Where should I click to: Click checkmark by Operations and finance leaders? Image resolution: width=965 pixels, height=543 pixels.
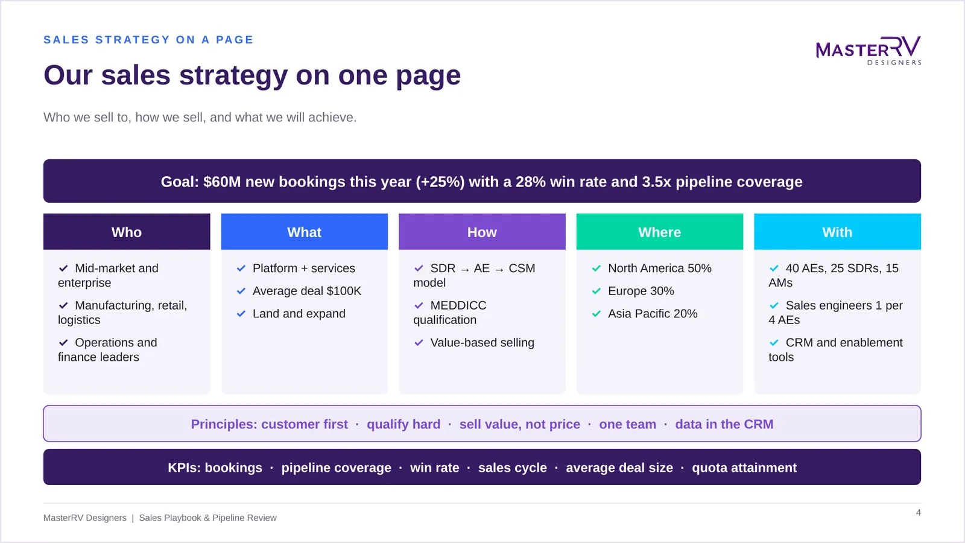[63, 343]
